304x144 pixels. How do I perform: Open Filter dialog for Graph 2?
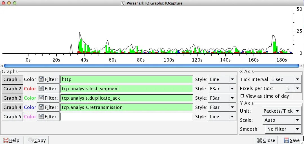coord(48,89)
